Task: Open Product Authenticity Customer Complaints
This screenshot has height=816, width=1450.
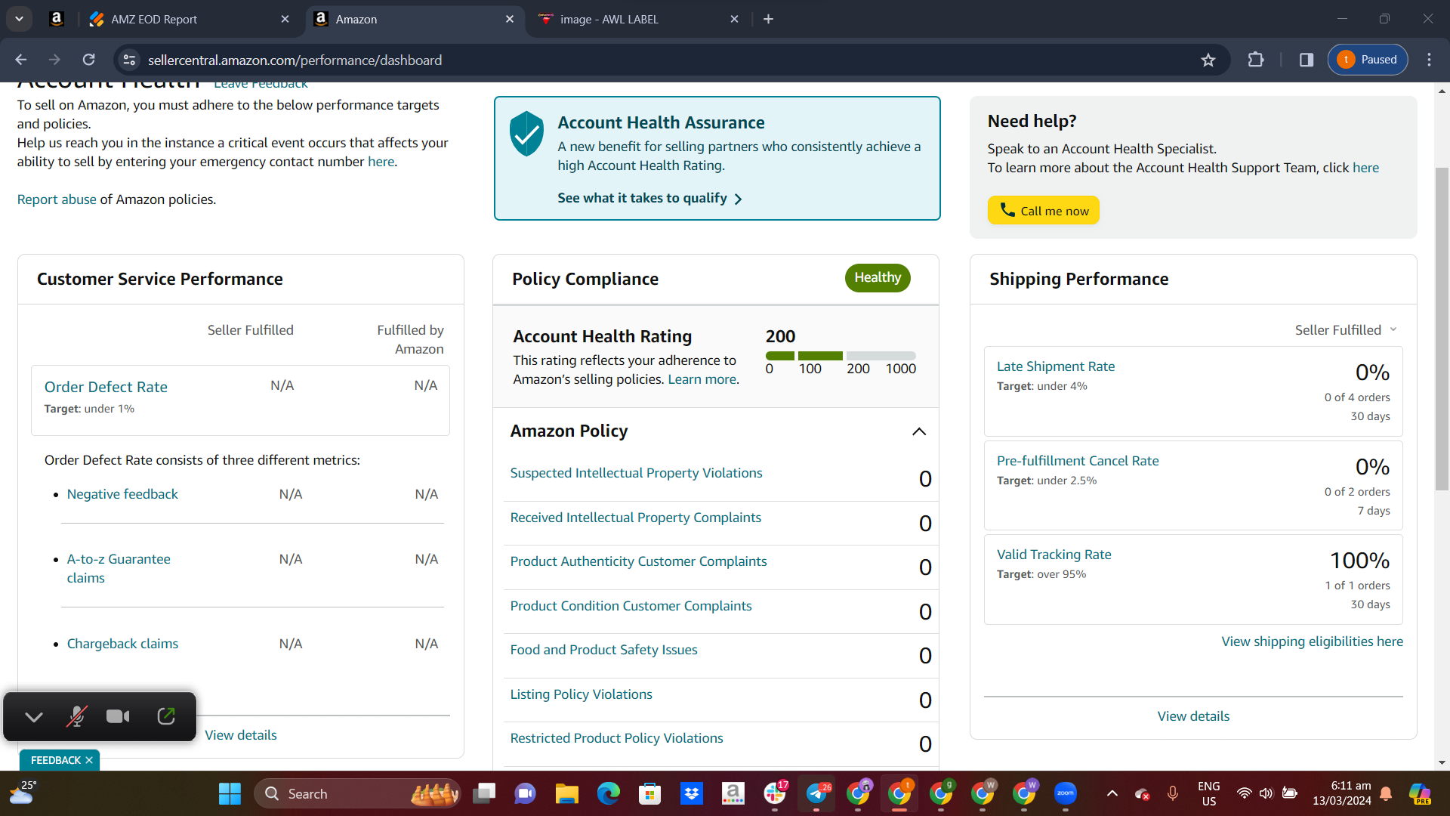Action: (x=638, y=561)
